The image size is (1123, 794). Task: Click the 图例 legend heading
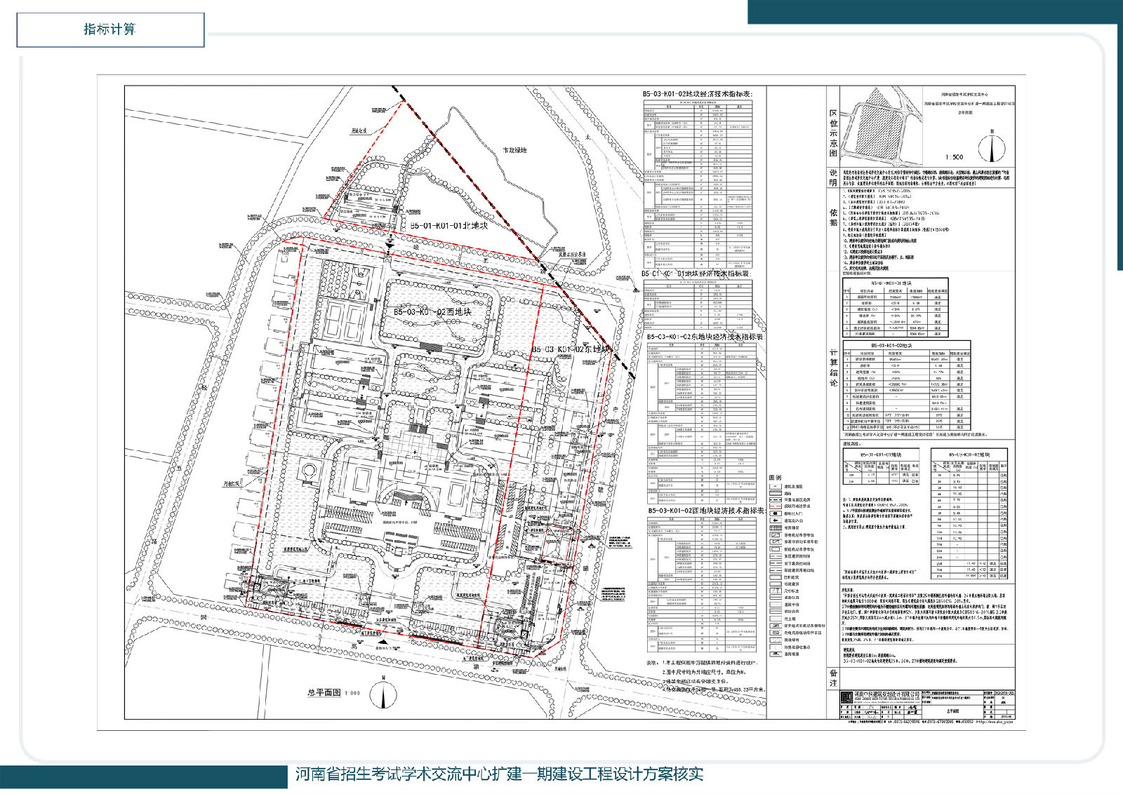(x=775, y=477)
